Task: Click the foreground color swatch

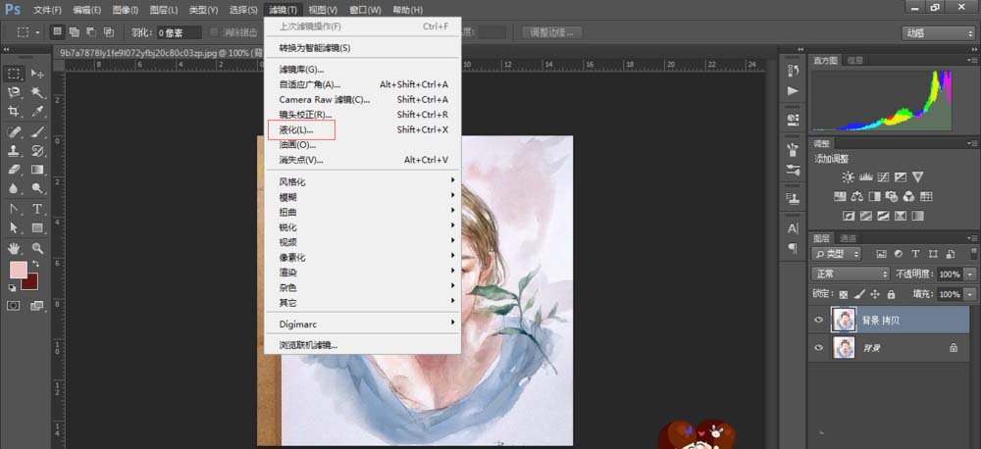Action: (18, 270)
